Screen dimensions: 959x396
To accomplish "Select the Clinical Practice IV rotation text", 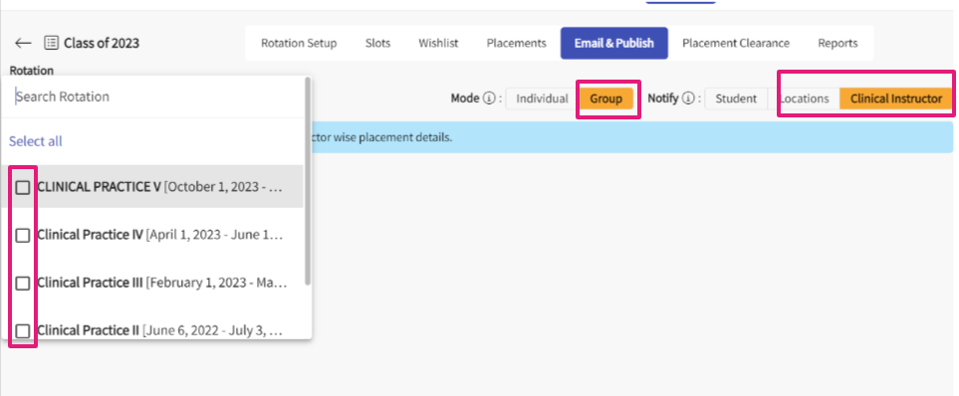I will click(160, 235).
